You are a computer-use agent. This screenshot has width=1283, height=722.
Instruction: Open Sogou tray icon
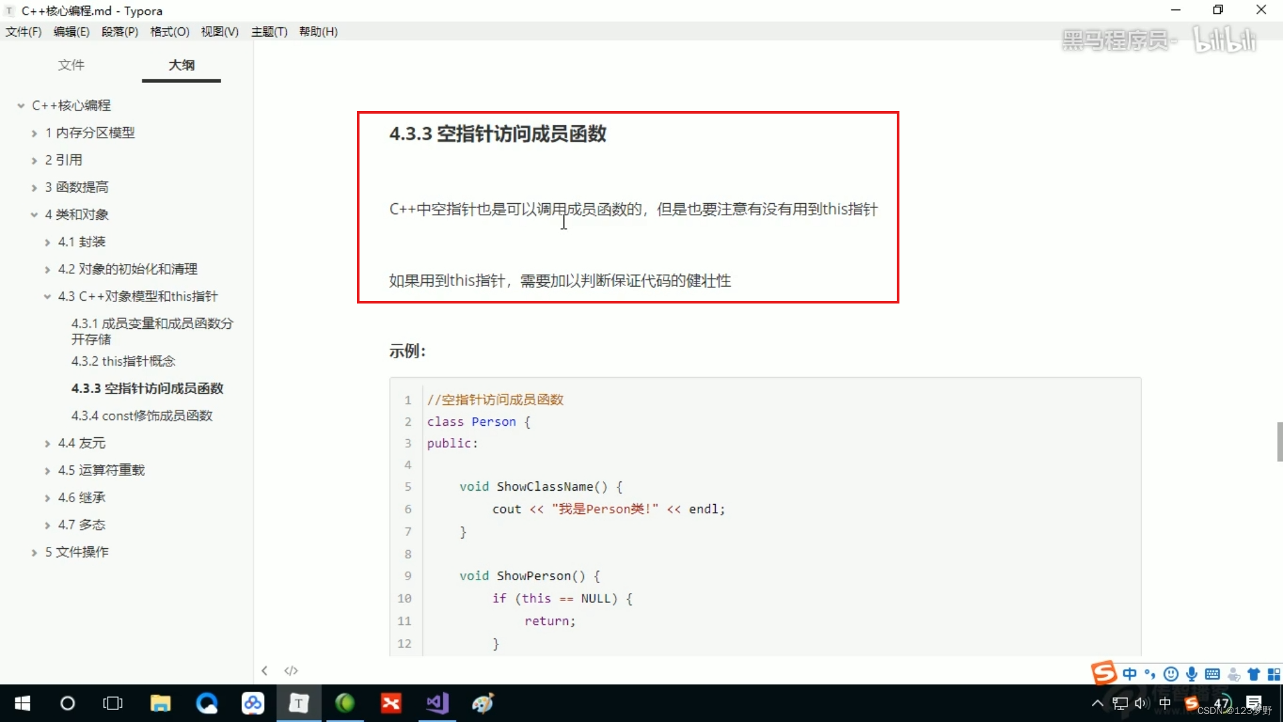pyautogui.click(x=1191, y=703)
